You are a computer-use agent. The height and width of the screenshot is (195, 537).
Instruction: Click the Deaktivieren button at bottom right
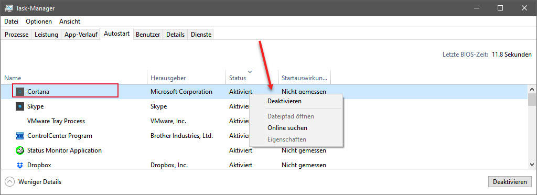(510, 182)
